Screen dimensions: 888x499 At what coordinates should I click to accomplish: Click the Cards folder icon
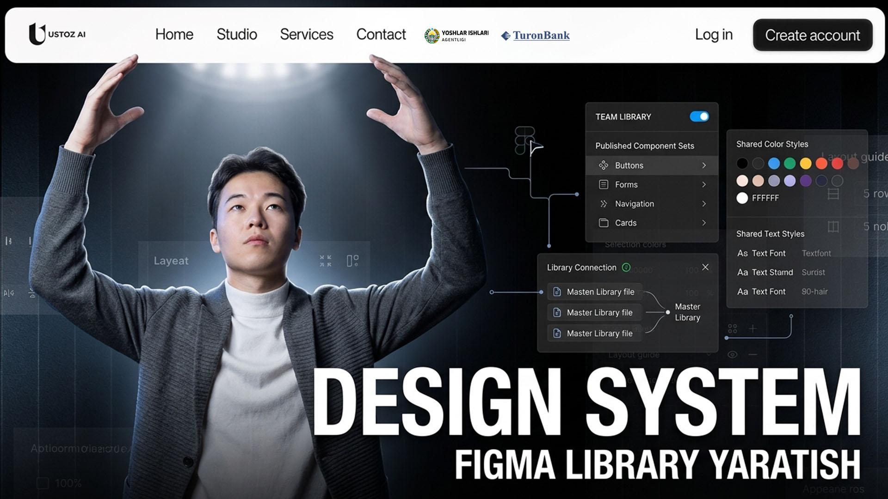(604, 223)
